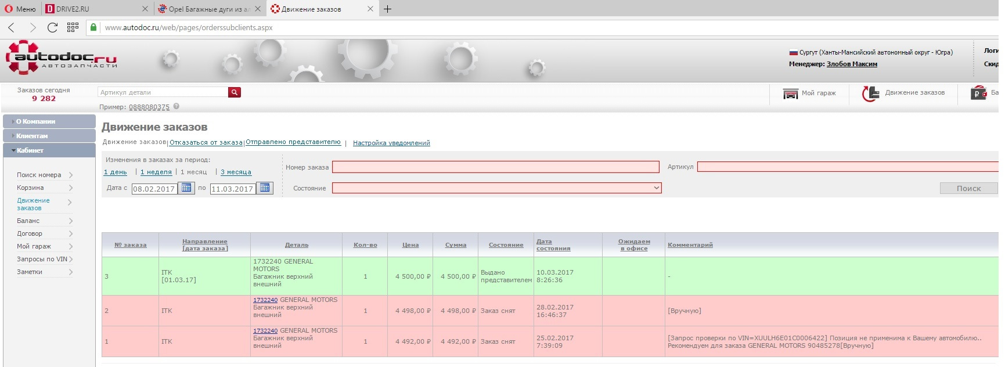1005x367 pixels.
Task: Go forward in browser history
Action: (33, 27)
